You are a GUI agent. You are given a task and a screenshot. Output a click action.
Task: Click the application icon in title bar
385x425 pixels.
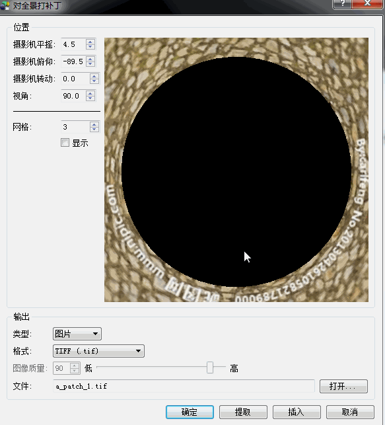click(x=5, y=5)
